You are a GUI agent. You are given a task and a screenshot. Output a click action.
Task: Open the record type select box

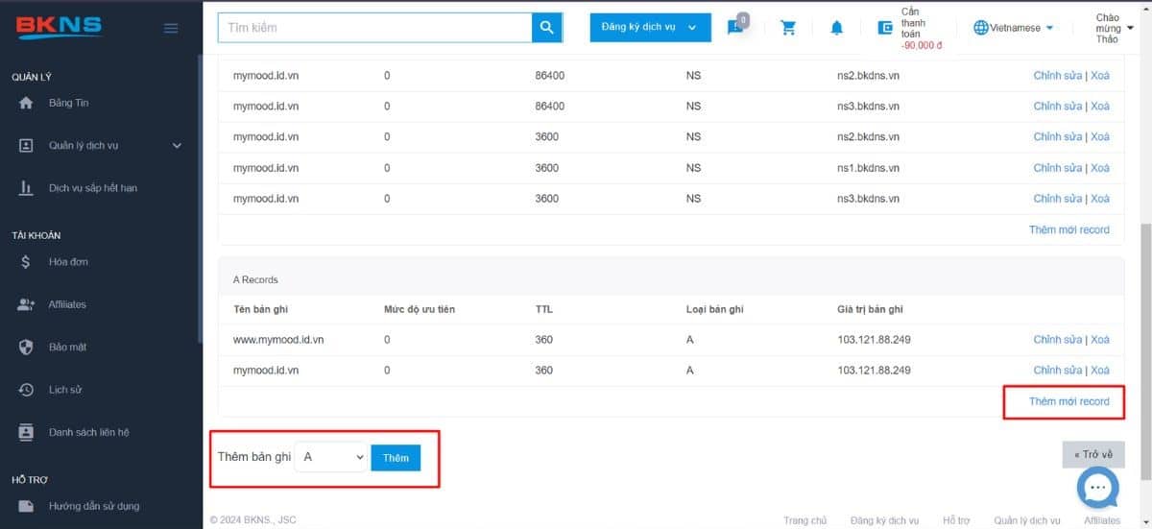pyautogui.click(x=329, y=458)
